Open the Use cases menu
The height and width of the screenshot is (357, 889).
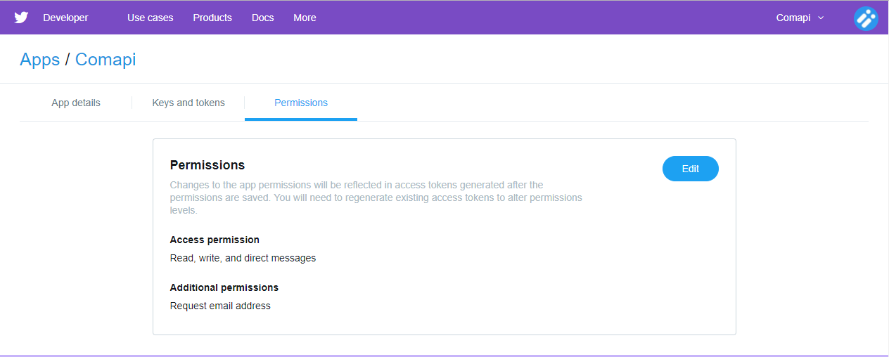click(x=150, y=18)
